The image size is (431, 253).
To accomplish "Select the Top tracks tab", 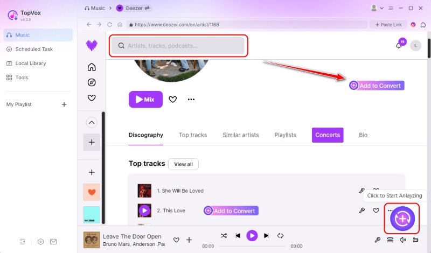I will tap(193, 135).
